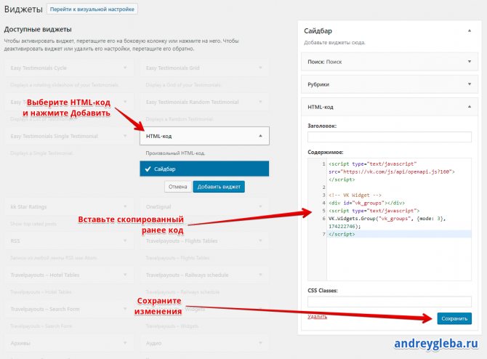487x359 pixels.
Task: Click the Отмена button
Action: (x=177, y=187)
